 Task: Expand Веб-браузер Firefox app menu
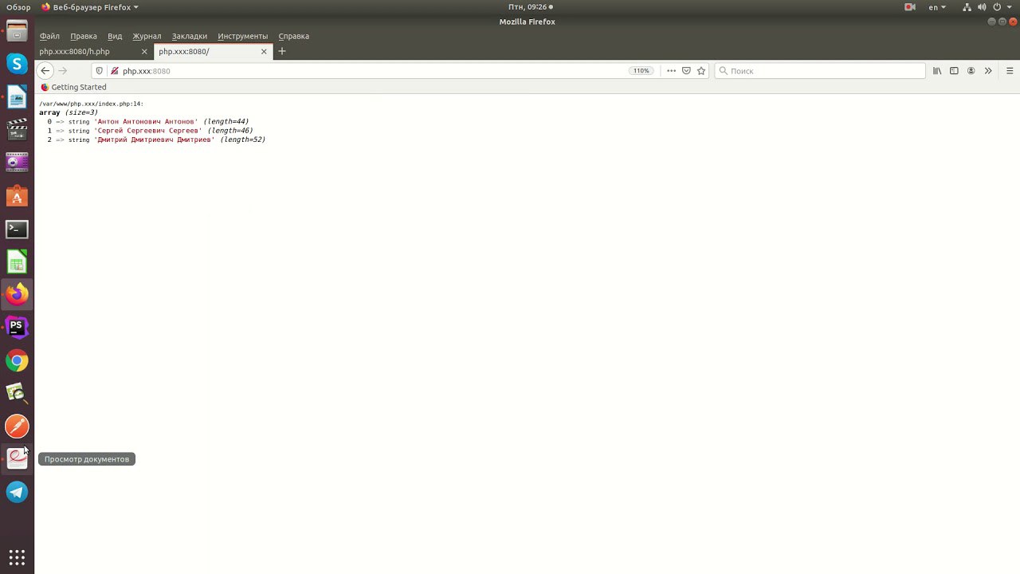[x=89, y=7]
